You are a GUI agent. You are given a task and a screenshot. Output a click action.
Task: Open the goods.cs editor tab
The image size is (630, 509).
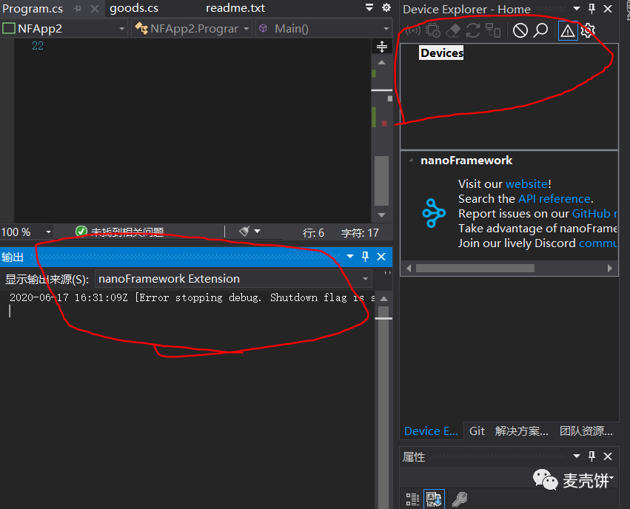(x=134, y=8)
